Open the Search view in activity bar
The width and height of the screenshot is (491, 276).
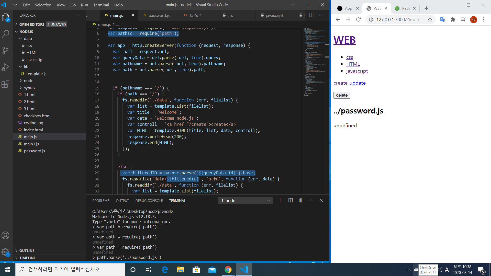click(5, 34)
